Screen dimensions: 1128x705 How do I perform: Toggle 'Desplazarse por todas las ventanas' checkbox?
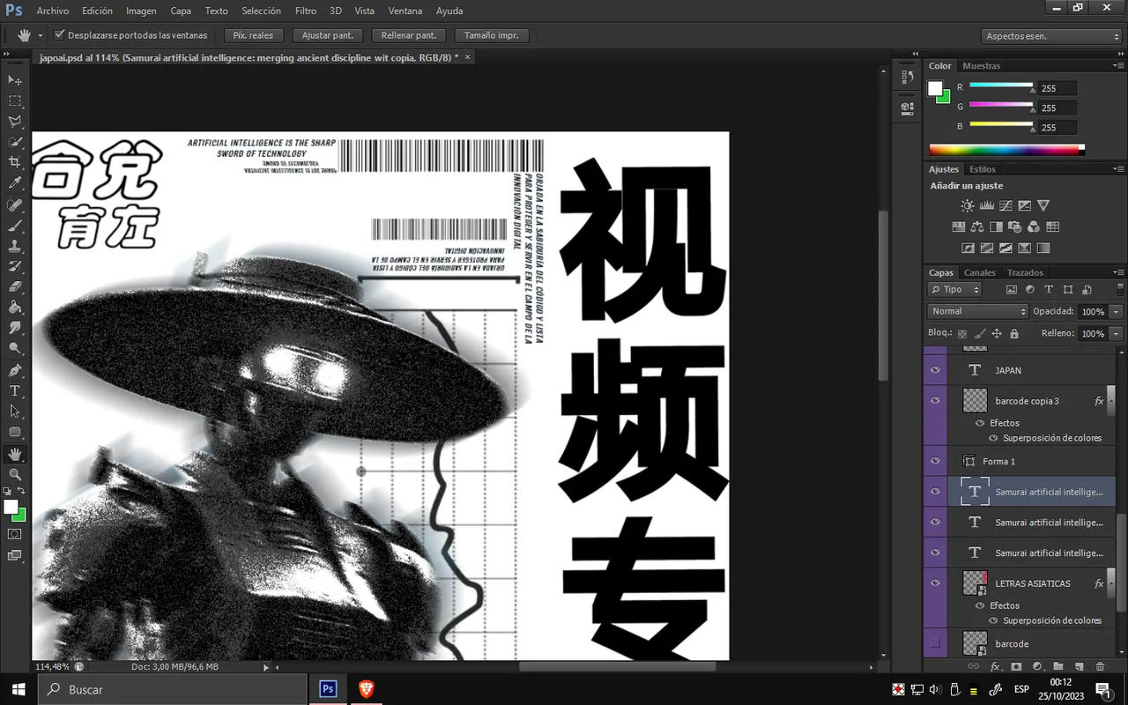click(60, 35)
